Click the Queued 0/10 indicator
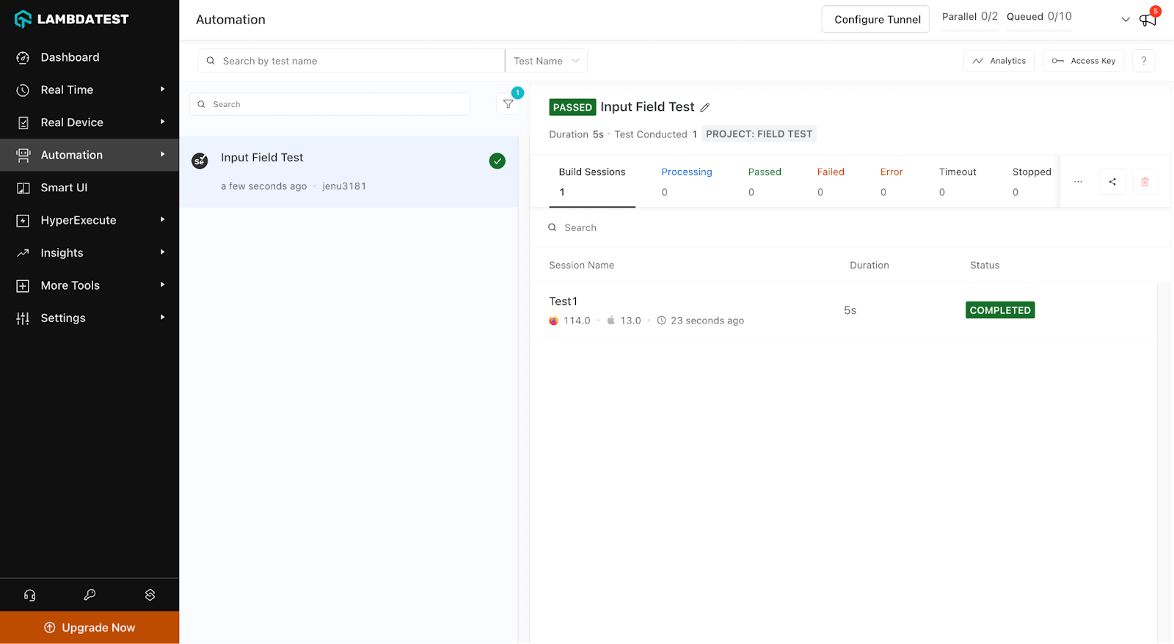Viewport: 1174px width, 644px height. pyautogui.click(x=1039, y=17)
